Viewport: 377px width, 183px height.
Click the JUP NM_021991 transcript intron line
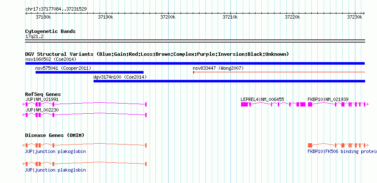100,104
